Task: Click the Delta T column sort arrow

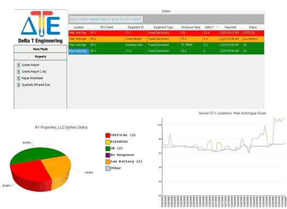Action: tap(217, 27)
